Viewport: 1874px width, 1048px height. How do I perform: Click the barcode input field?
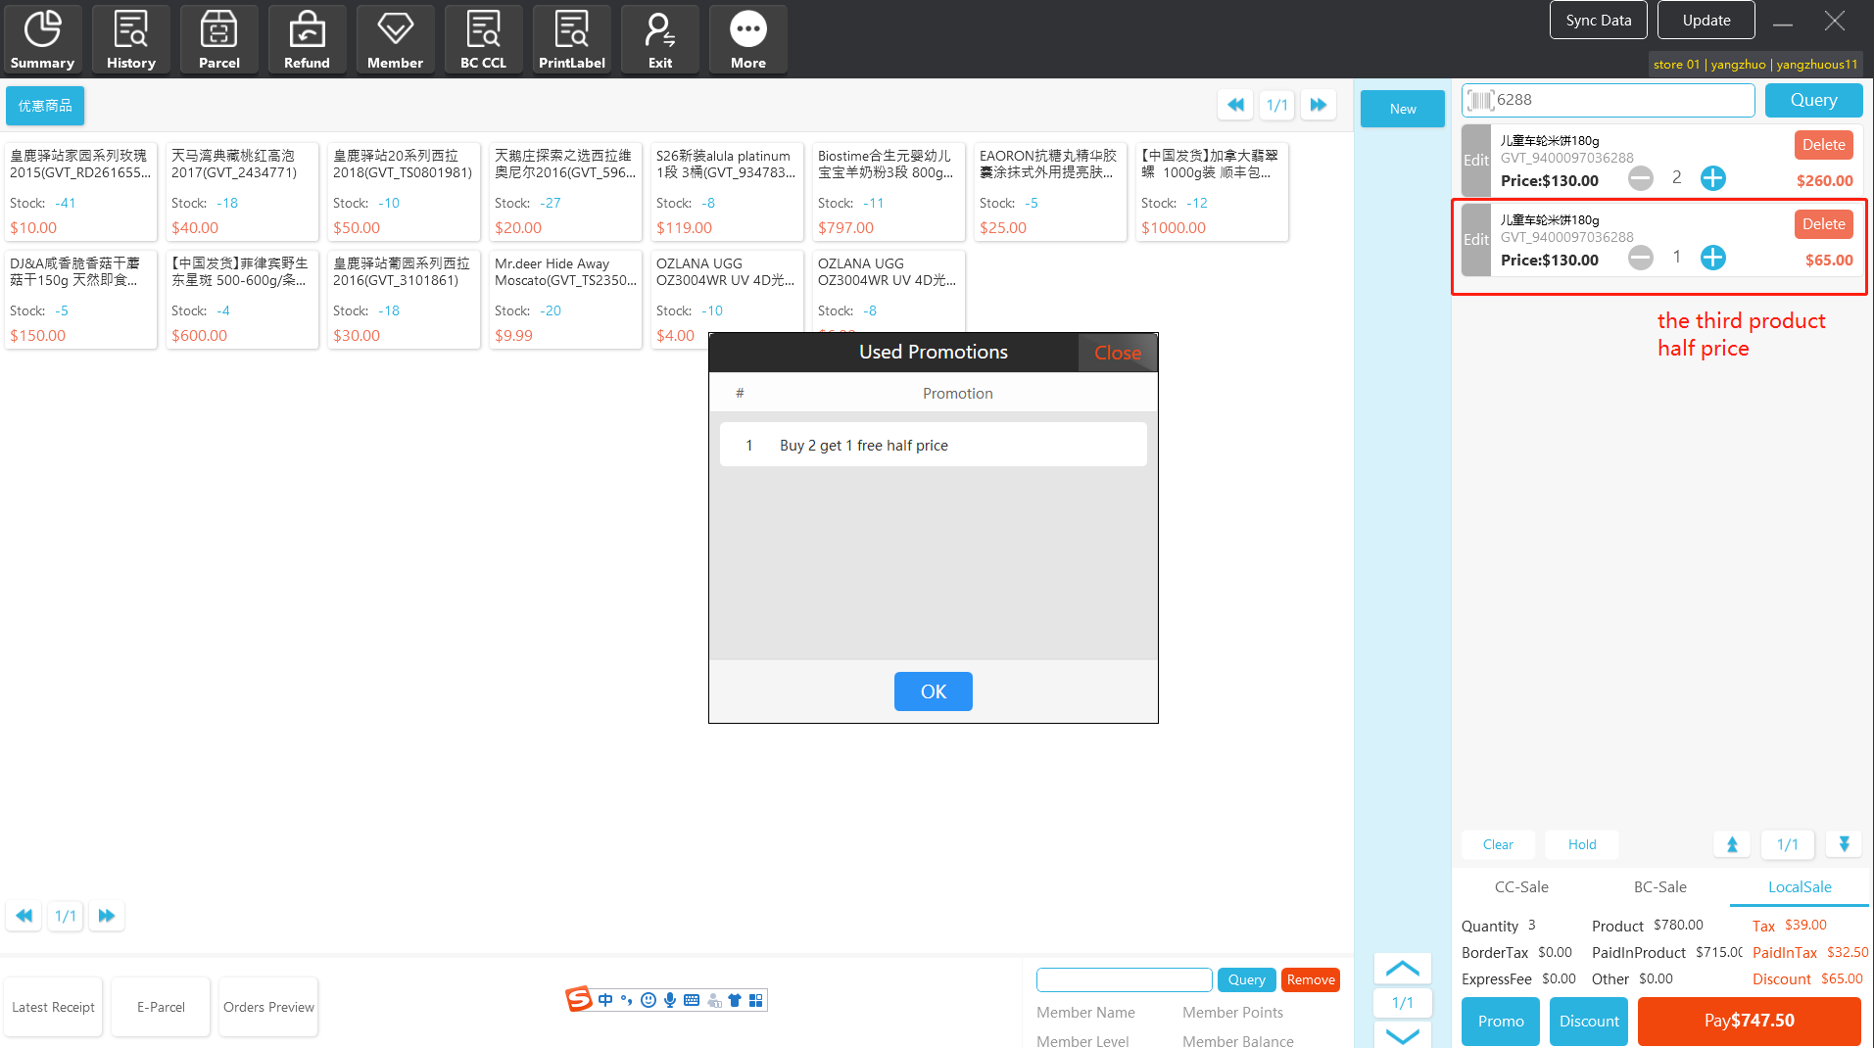tap(1621, 100)
